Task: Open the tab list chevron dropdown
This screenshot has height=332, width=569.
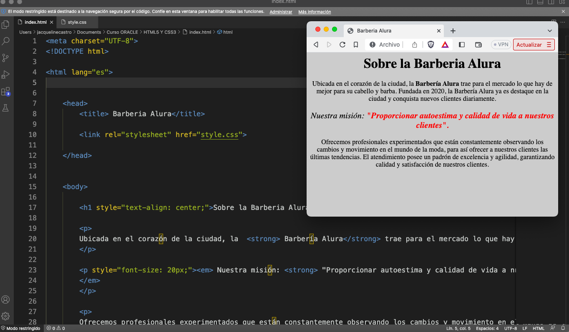Action: point(550,30)
